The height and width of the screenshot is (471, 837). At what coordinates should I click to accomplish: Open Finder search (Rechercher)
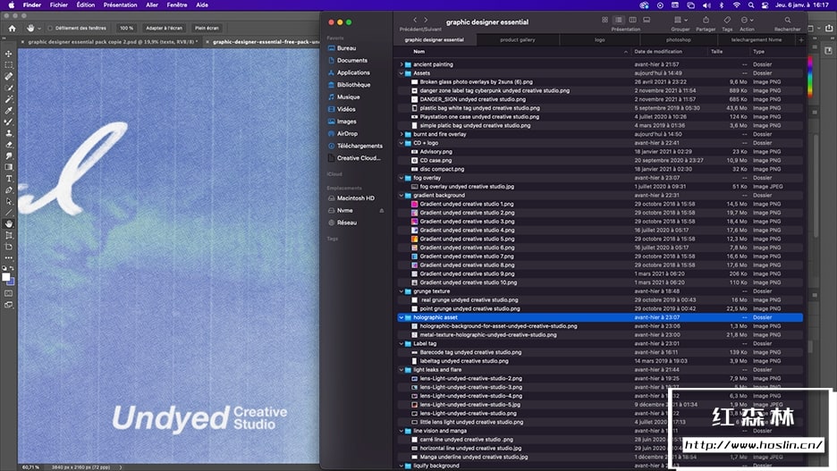[x=787, y=20]
